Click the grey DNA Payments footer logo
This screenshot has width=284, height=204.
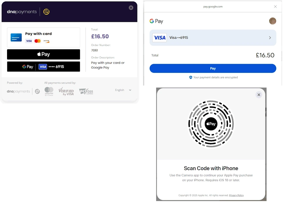click(x=23, y=91)
